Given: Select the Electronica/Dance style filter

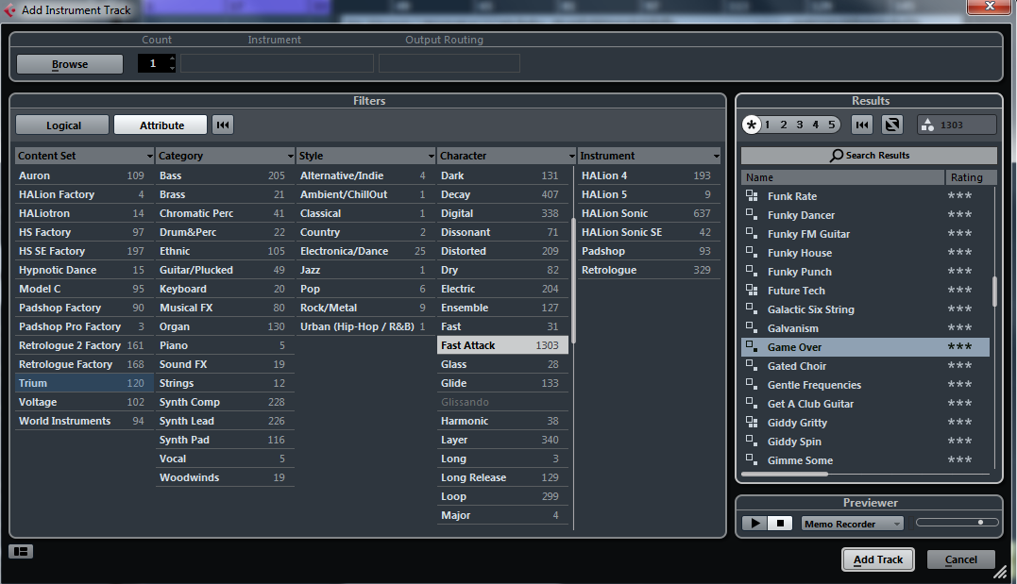Looking at the screenshot, I should click(x=365, y=251).
